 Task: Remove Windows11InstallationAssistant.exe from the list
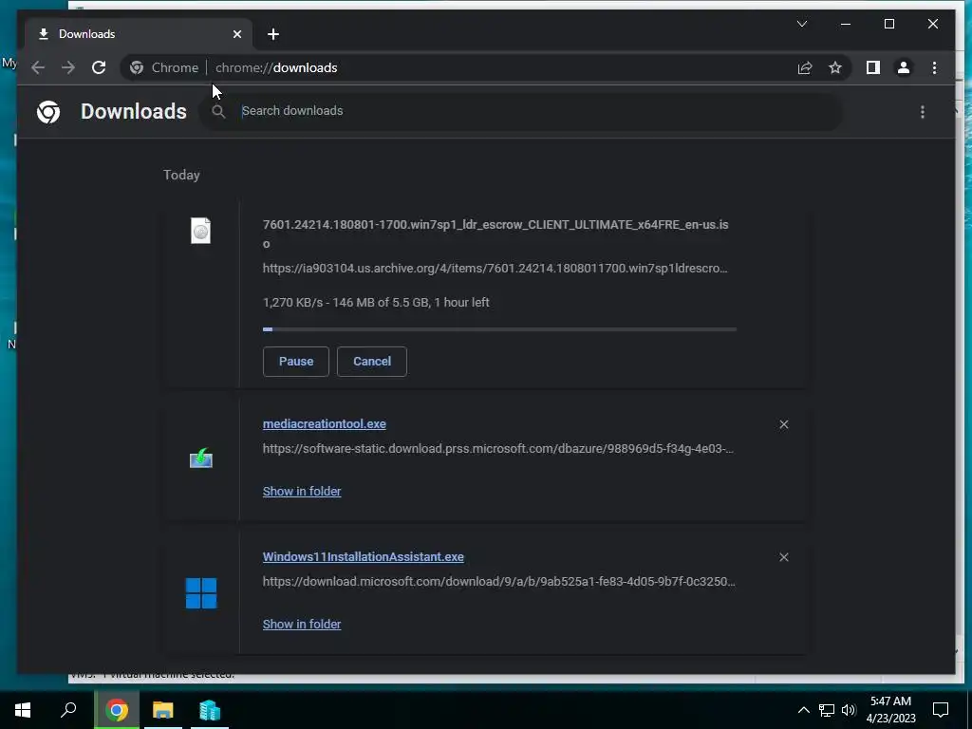click(x=783, y=557)
